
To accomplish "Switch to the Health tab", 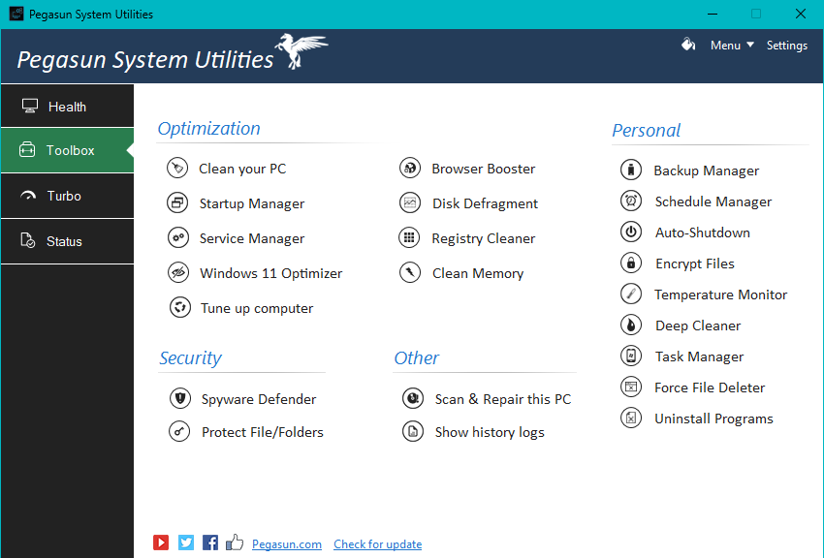I will point(67,107).
